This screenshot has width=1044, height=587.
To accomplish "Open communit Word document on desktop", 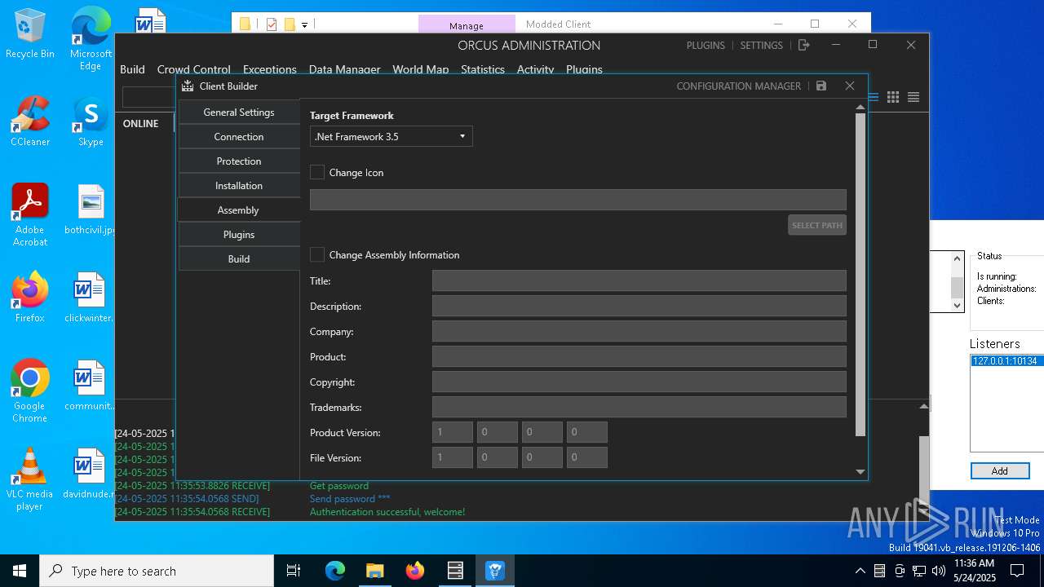I will pyautogui.click(x=90, y=386).
